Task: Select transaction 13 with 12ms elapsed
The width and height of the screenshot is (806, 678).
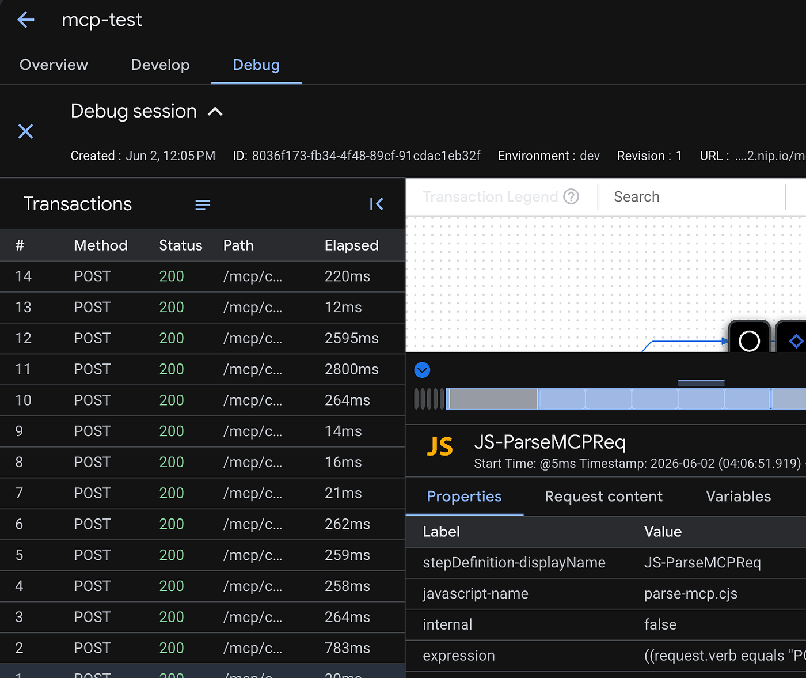Action: [x=202, y=308]
